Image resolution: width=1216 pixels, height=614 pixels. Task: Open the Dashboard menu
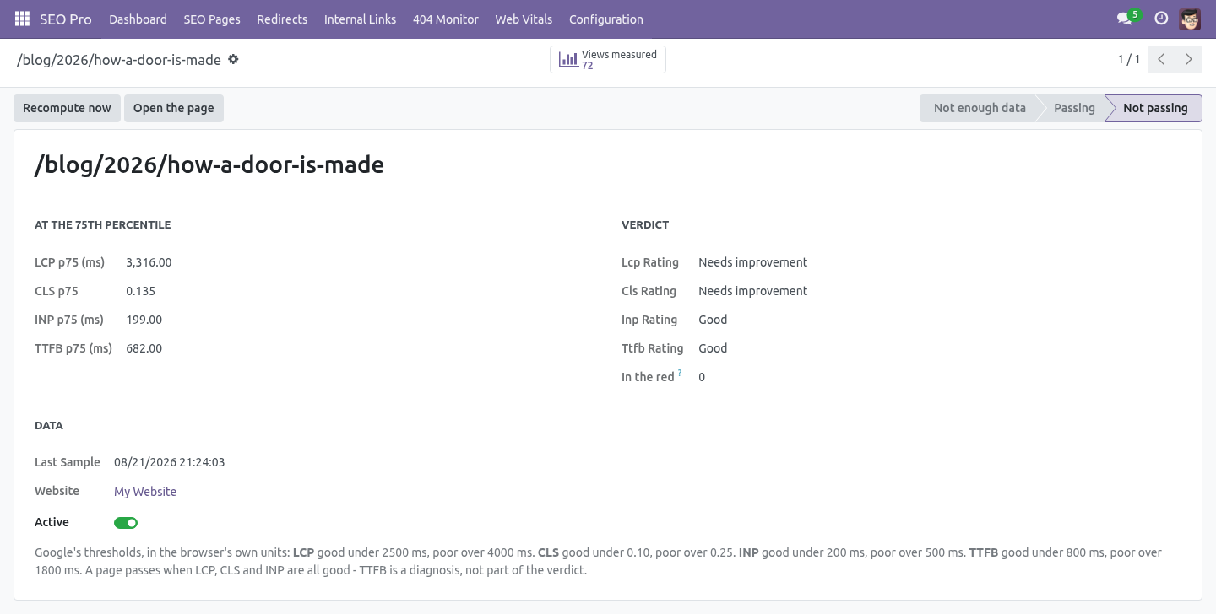coord(138,19)
